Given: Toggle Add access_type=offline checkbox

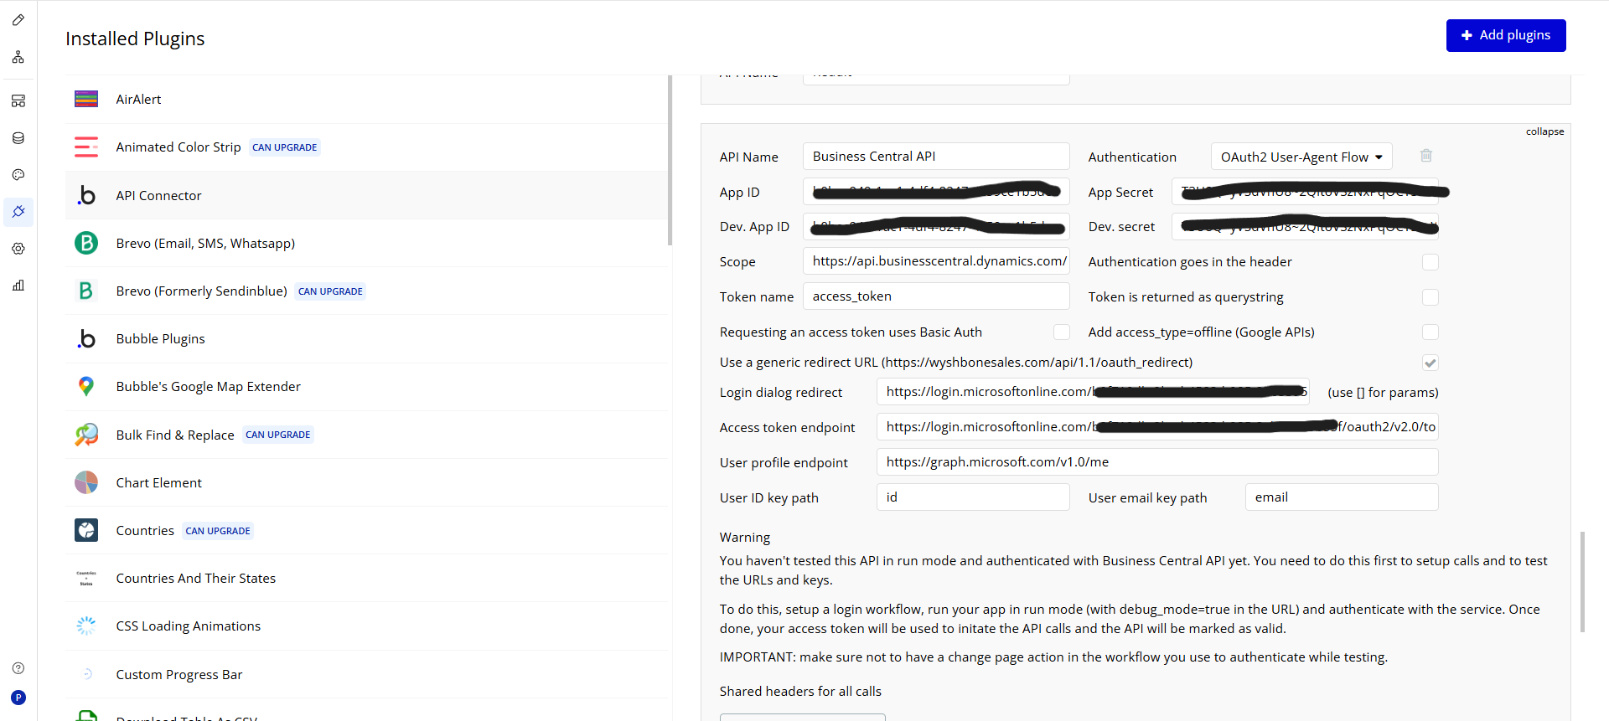Looking at the screenshot, I should point(1431,332).
